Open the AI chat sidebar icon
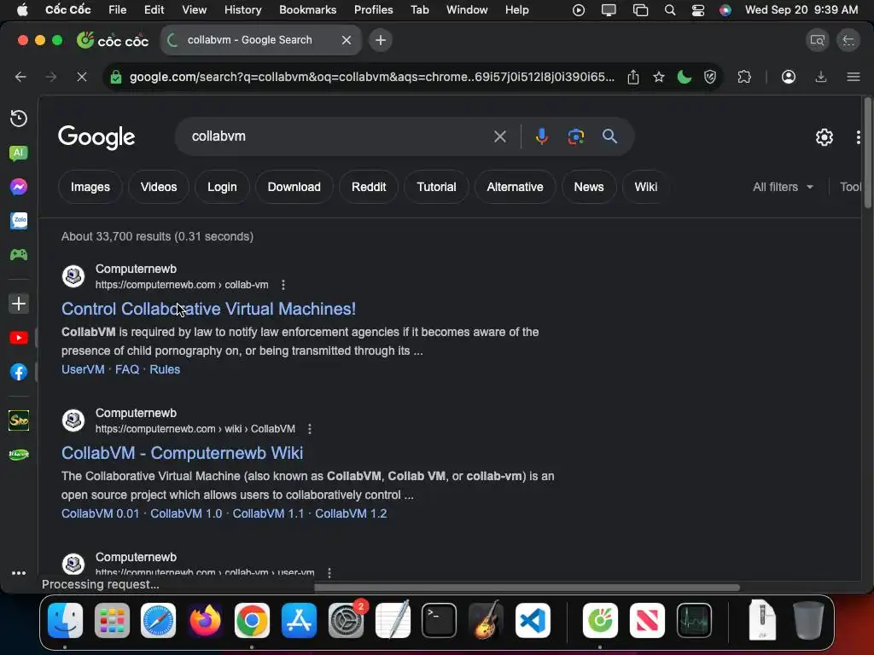Viewport: 874px width, 655px height. [19, 153]
